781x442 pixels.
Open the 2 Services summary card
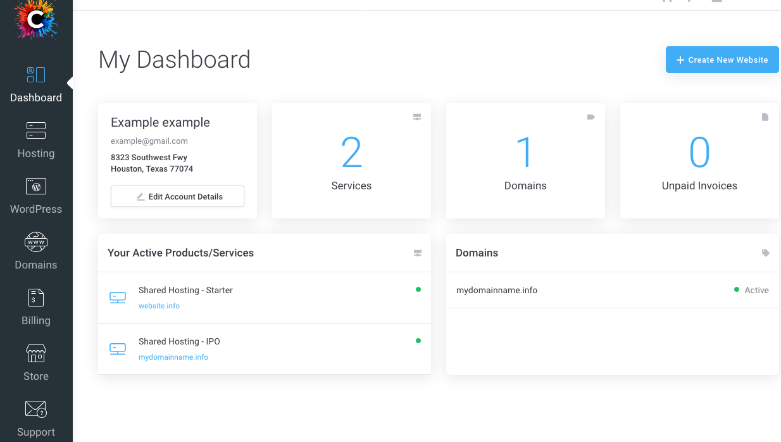click(x=351, y=161)
